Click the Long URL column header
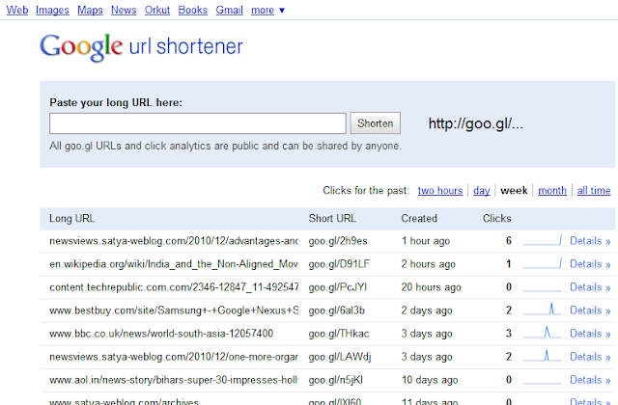The image size is (618, 405). (x=71, y=219)
